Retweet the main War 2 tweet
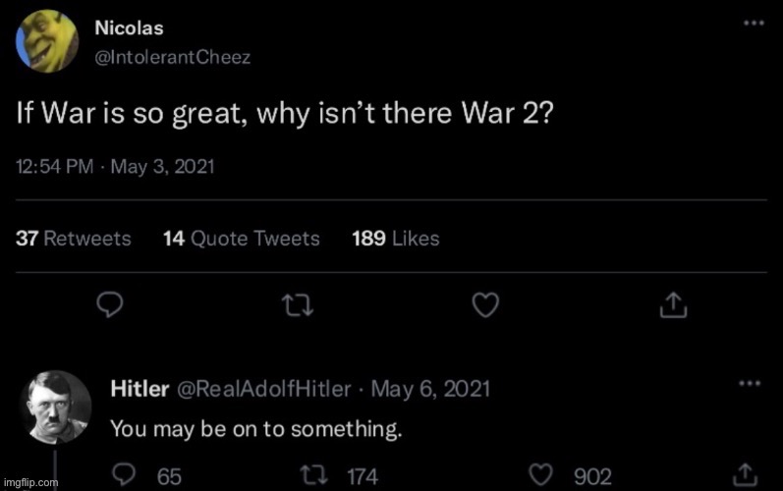Image resolution: width=783 pixels, height=491 pixels. [x=294, y=307]
